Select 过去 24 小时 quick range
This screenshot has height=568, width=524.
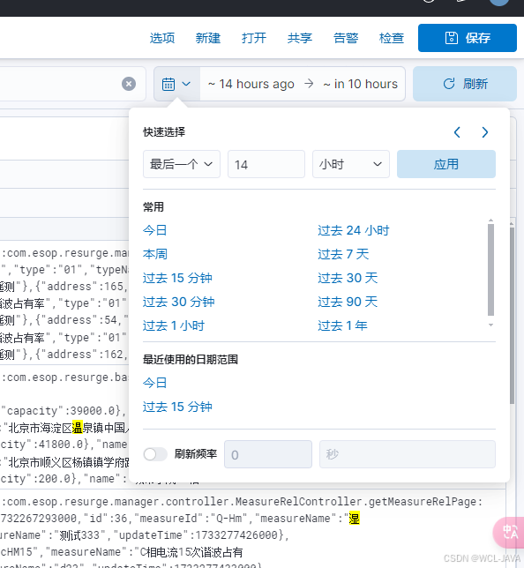coord(354,230)
